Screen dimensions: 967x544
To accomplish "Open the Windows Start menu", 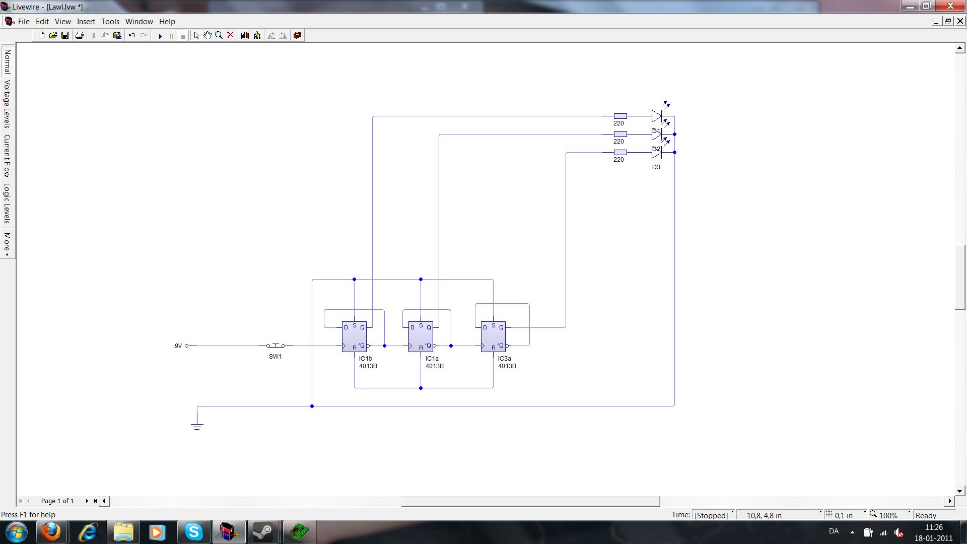I will [x=17, y=532].
